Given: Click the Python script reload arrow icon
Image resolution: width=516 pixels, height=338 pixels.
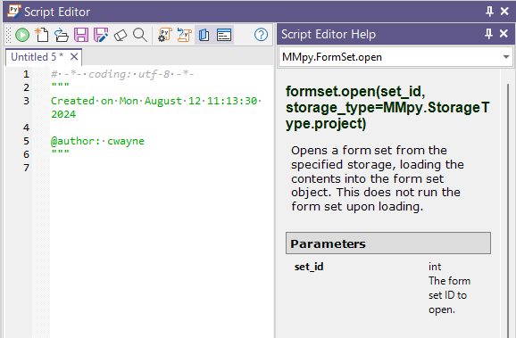Looking at the screenshot, I should click(x=184, y=35).
